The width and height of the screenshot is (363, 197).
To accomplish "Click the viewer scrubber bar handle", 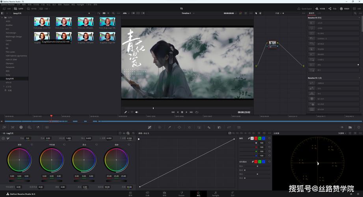I will [153, 108].
